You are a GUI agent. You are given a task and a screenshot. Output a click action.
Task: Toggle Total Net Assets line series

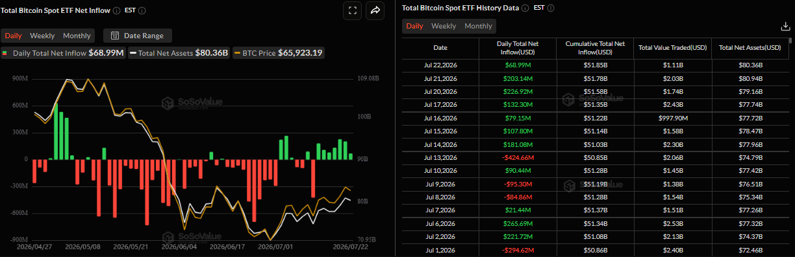(179, 53)
